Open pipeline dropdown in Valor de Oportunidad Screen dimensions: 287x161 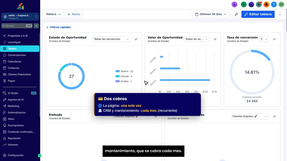click(196, 39)
